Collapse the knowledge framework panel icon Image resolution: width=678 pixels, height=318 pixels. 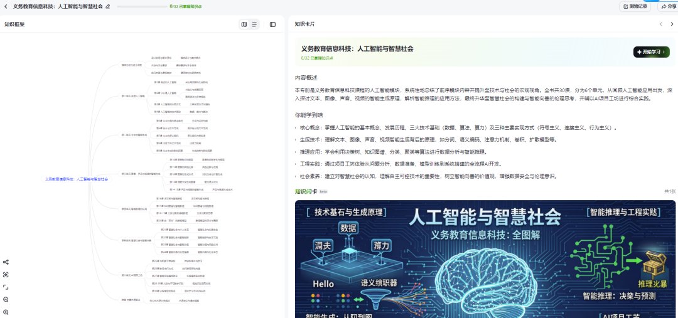(272, 24)
